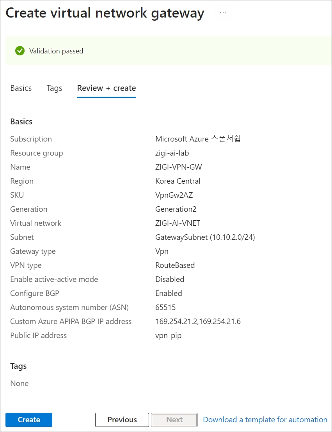
Task: Select the ZIGI-VPN-GW name value
Action: [x=178, y=167]
